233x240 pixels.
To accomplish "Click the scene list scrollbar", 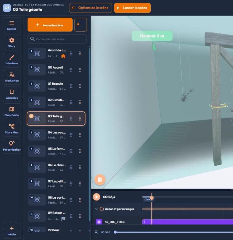I will [90, 135].
